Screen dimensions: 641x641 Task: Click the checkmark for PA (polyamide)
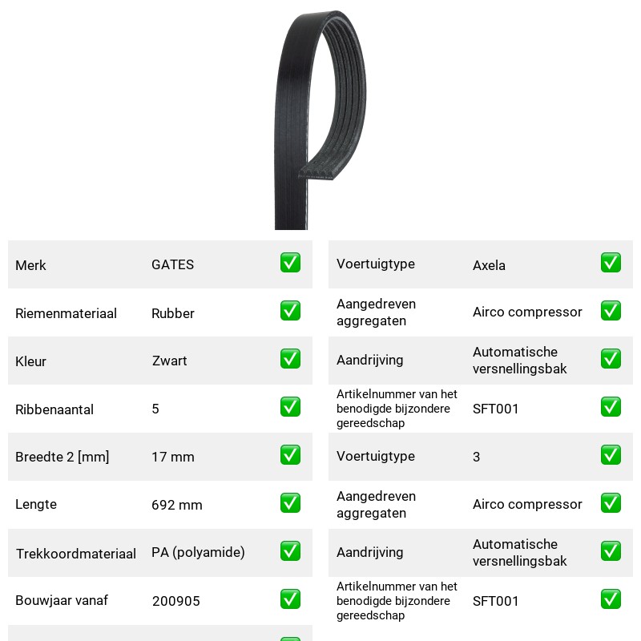click(x=290, y=551)
